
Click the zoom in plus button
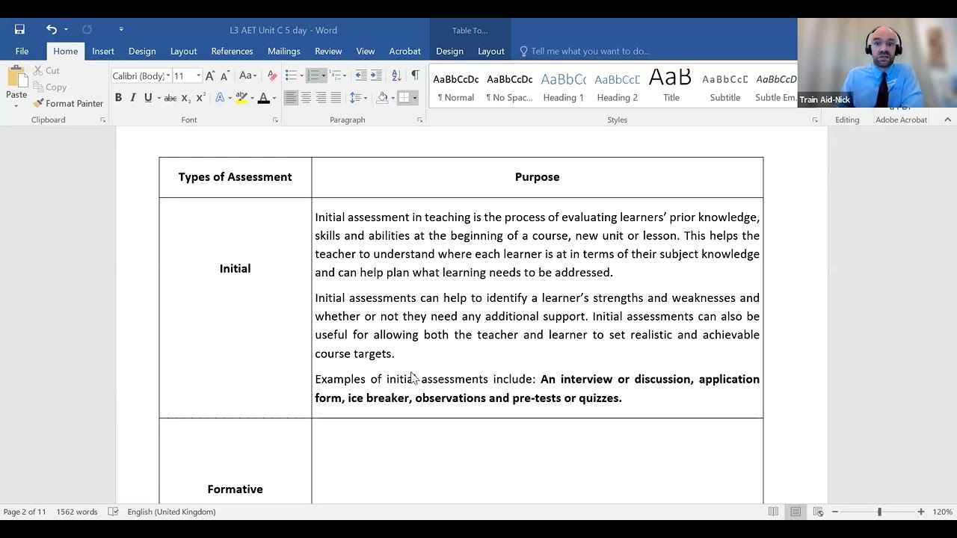point(921,512)
